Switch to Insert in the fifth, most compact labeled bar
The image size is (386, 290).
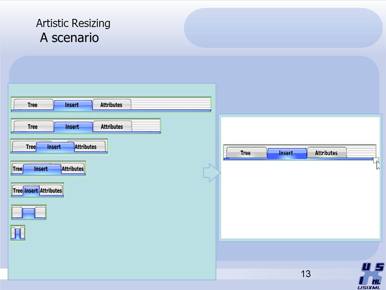[31, 191]
